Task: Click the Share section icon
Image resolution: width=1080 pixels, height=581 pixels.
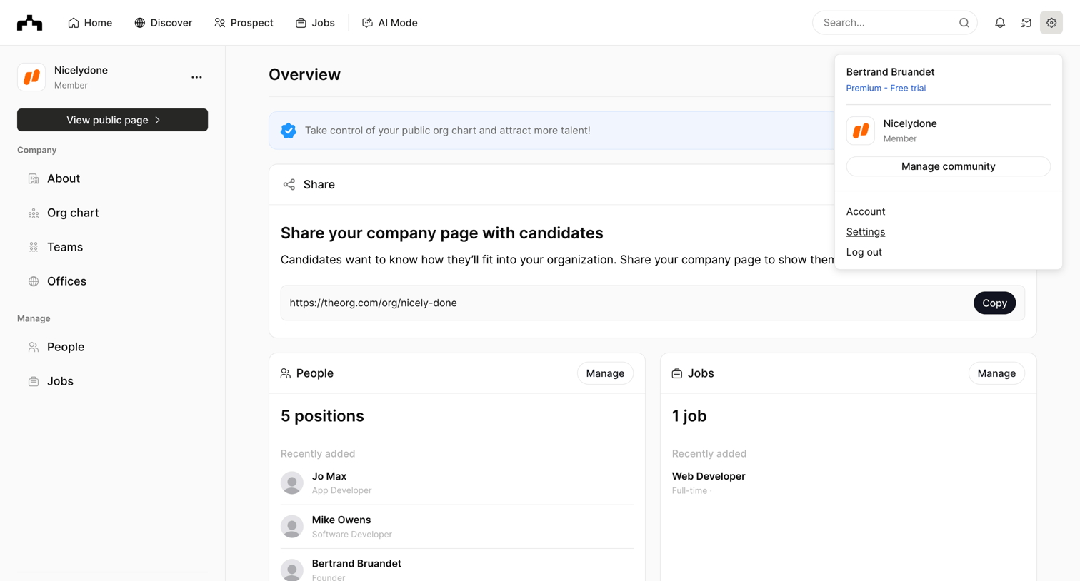Action: (x=289, y=185)
